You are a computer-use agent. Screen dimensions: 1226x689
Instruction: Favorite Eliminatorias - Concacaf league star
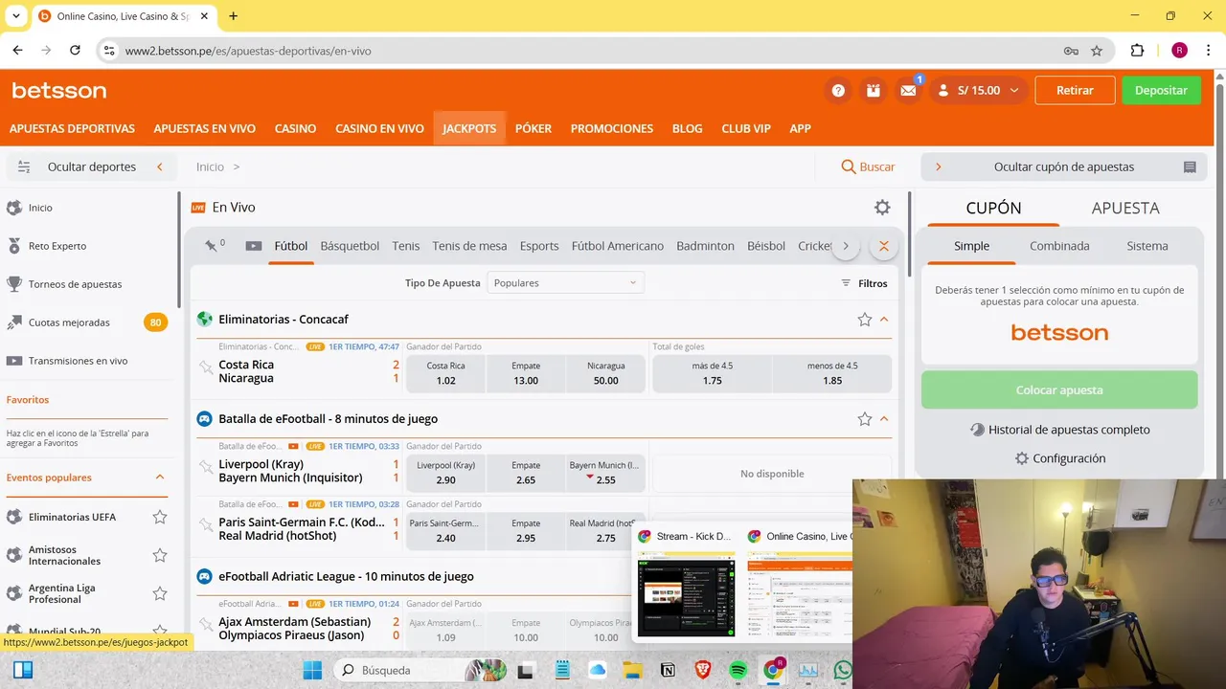(x=864, y=320)
